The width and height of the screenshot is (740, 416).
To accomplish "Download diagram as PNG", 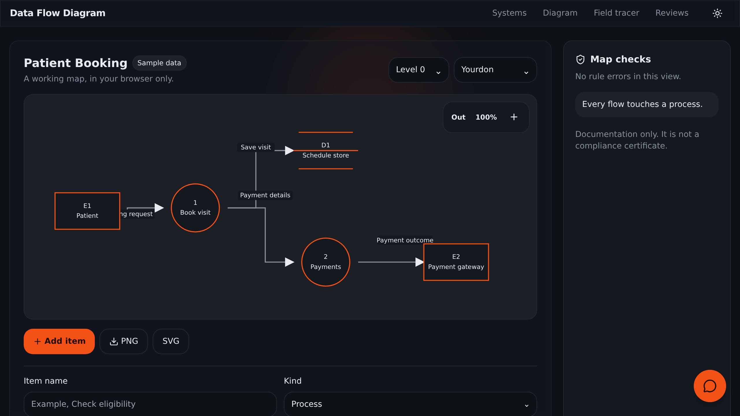I will click(x=124, y=341).
